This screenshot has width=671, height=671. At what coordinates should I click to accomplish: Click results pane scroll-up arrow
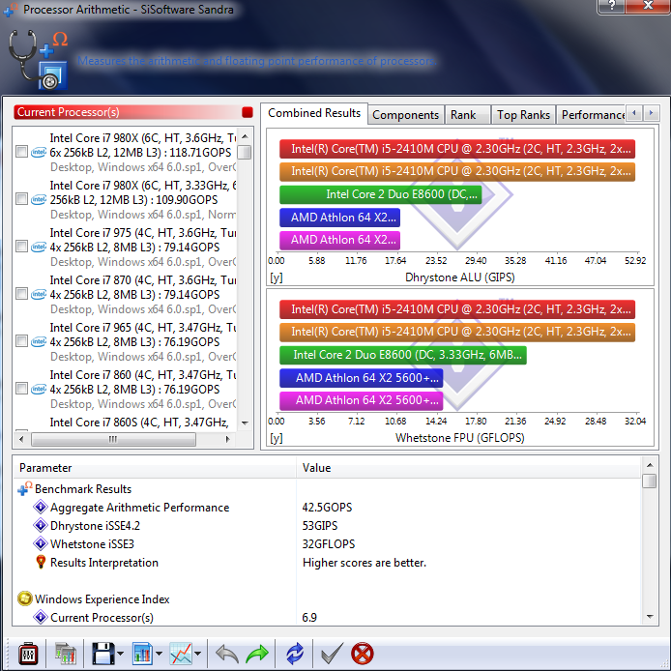[x=650, y=465]
